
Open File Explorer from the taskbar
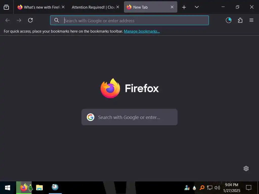pyautogui.click(x=39, y=188)
